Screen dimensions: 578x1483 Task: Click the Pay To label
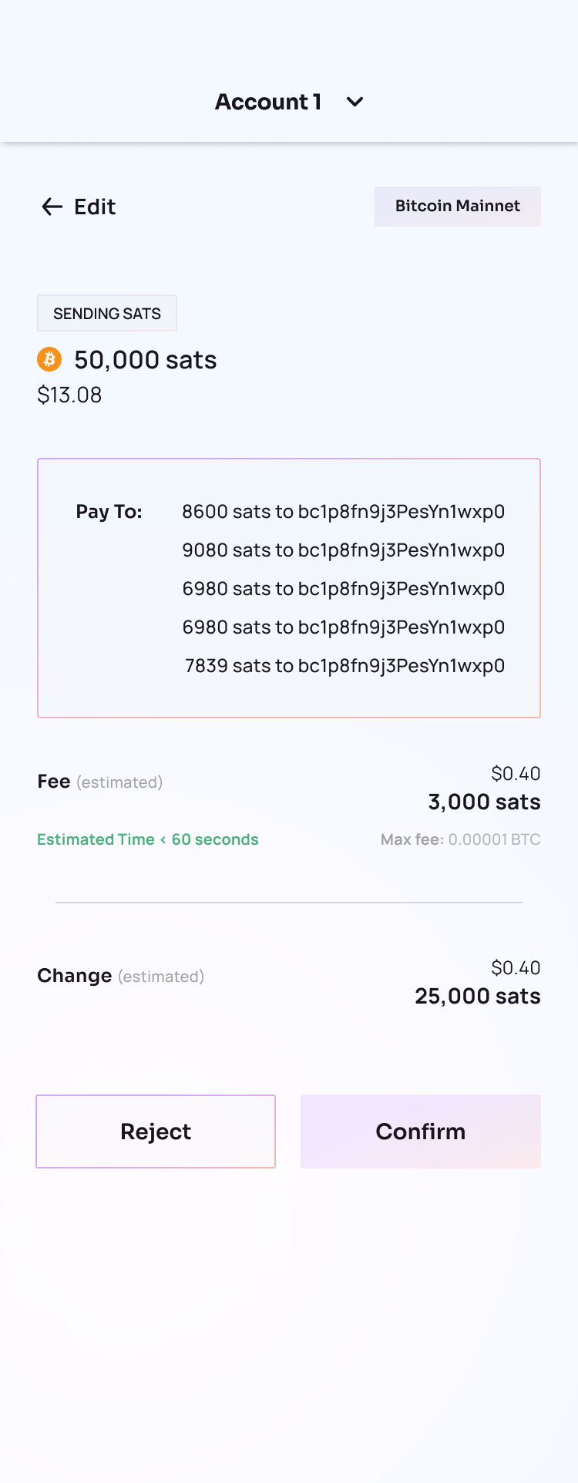point(109,512)
